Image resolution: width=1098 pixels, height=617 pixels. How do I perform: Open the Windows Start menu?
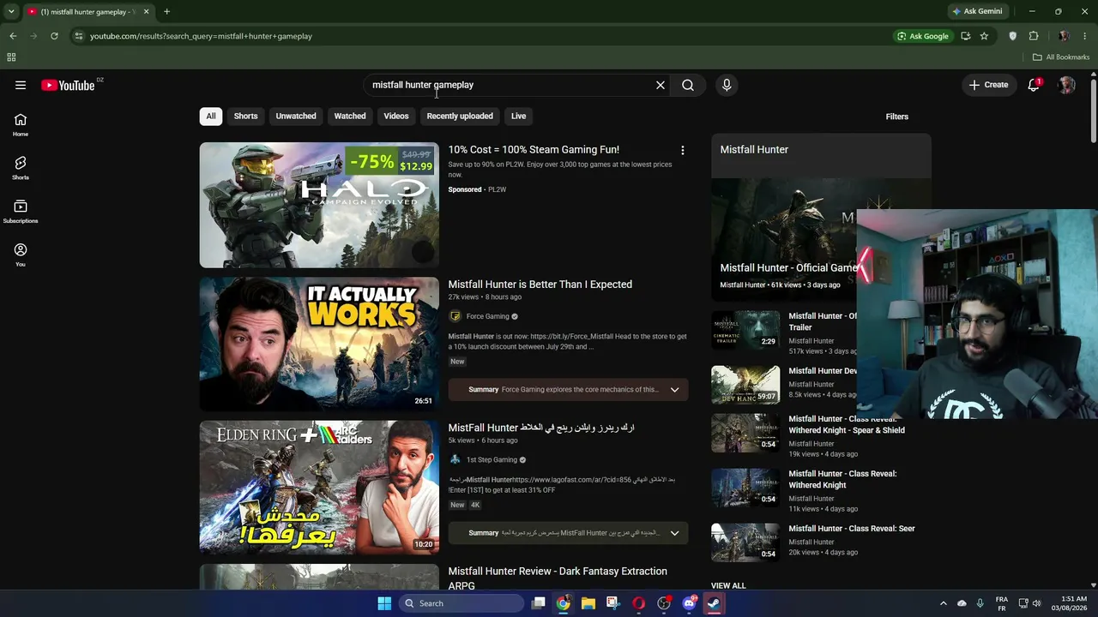(x=384, y=603)
